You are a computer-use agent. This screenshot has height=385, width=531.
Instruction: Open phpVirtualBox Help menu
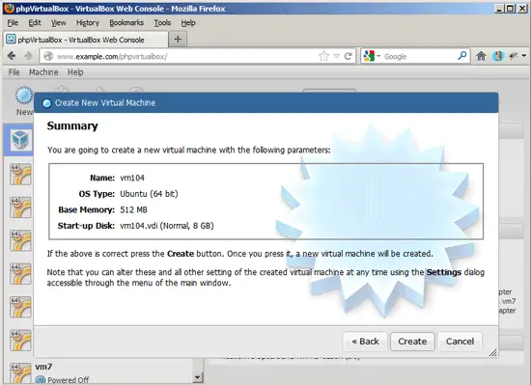(x=75, y=72)
